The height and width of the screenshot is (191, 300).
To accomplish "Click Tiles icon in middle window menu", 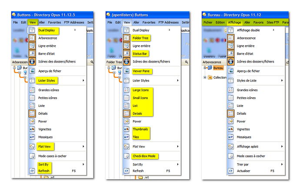I will [x=127, y=137].
